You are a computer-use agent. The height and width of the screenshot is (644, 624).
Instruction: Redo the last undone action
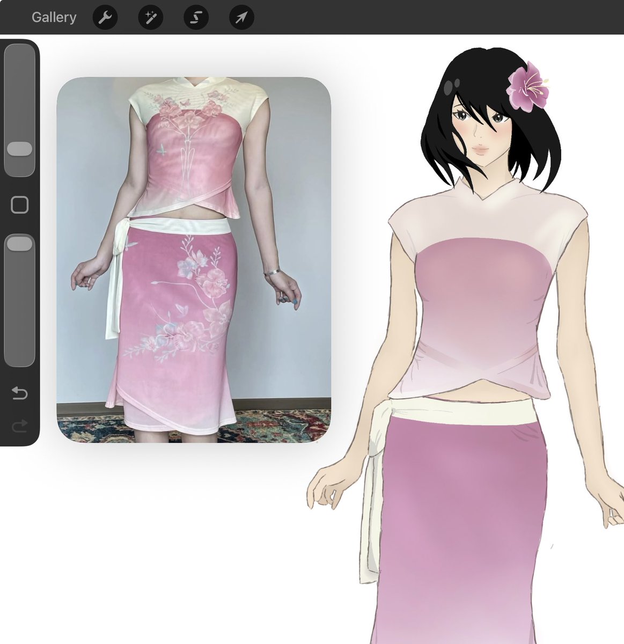[19, 427]
